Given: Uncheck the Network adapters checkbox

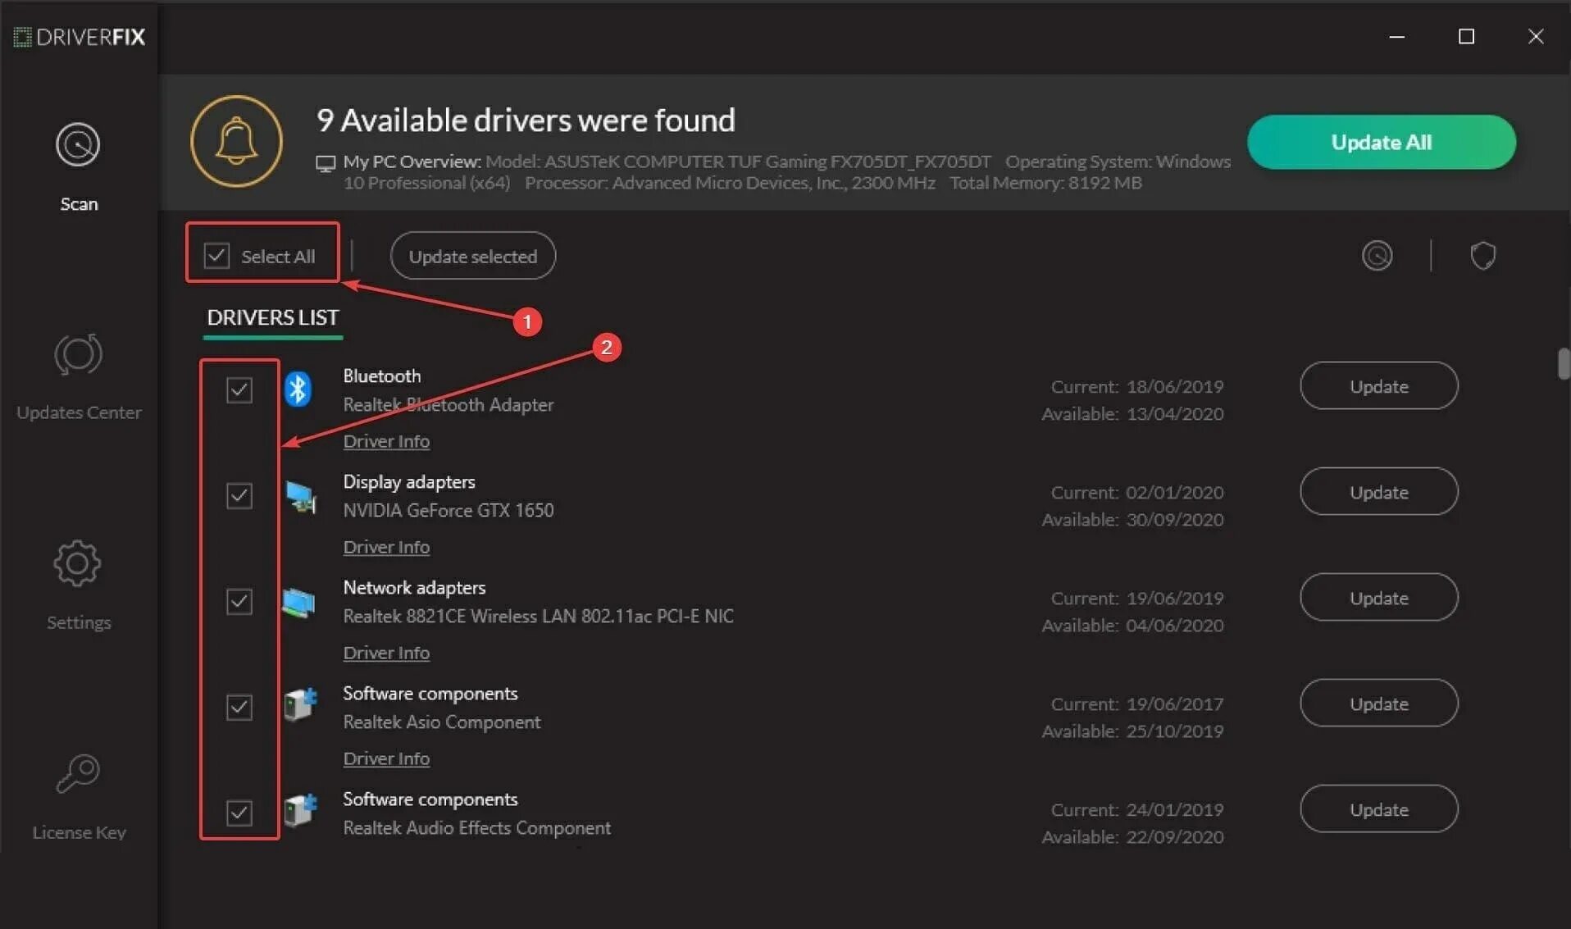Looking at the screenshot, I should tap(239, 601).
